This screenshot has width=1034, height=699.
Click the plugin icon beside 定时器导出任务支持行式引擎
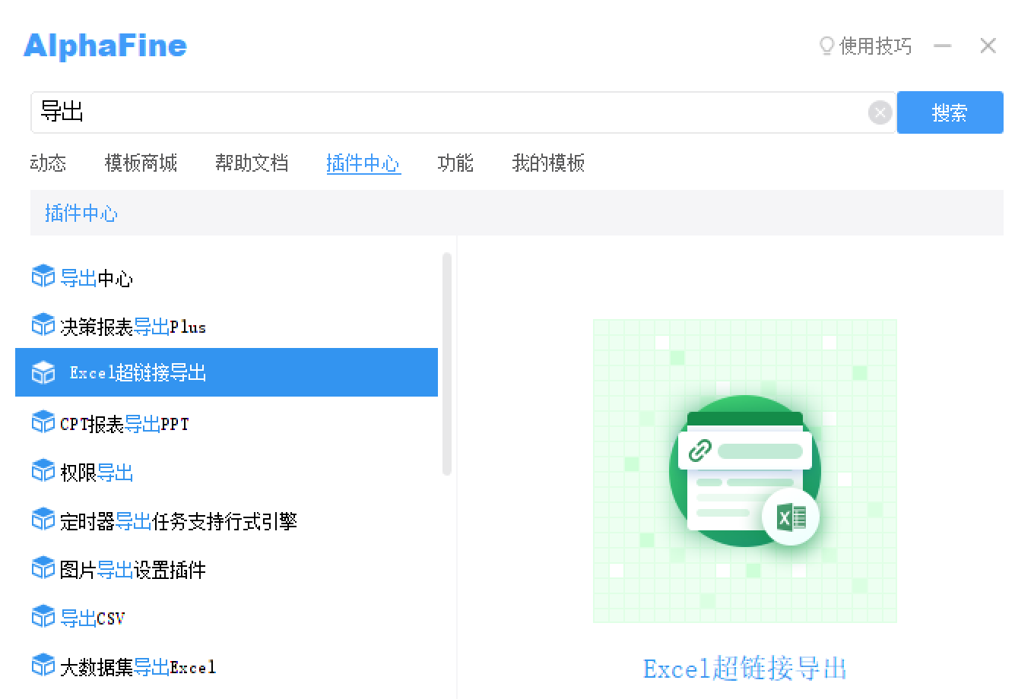(x=43, y=520)
